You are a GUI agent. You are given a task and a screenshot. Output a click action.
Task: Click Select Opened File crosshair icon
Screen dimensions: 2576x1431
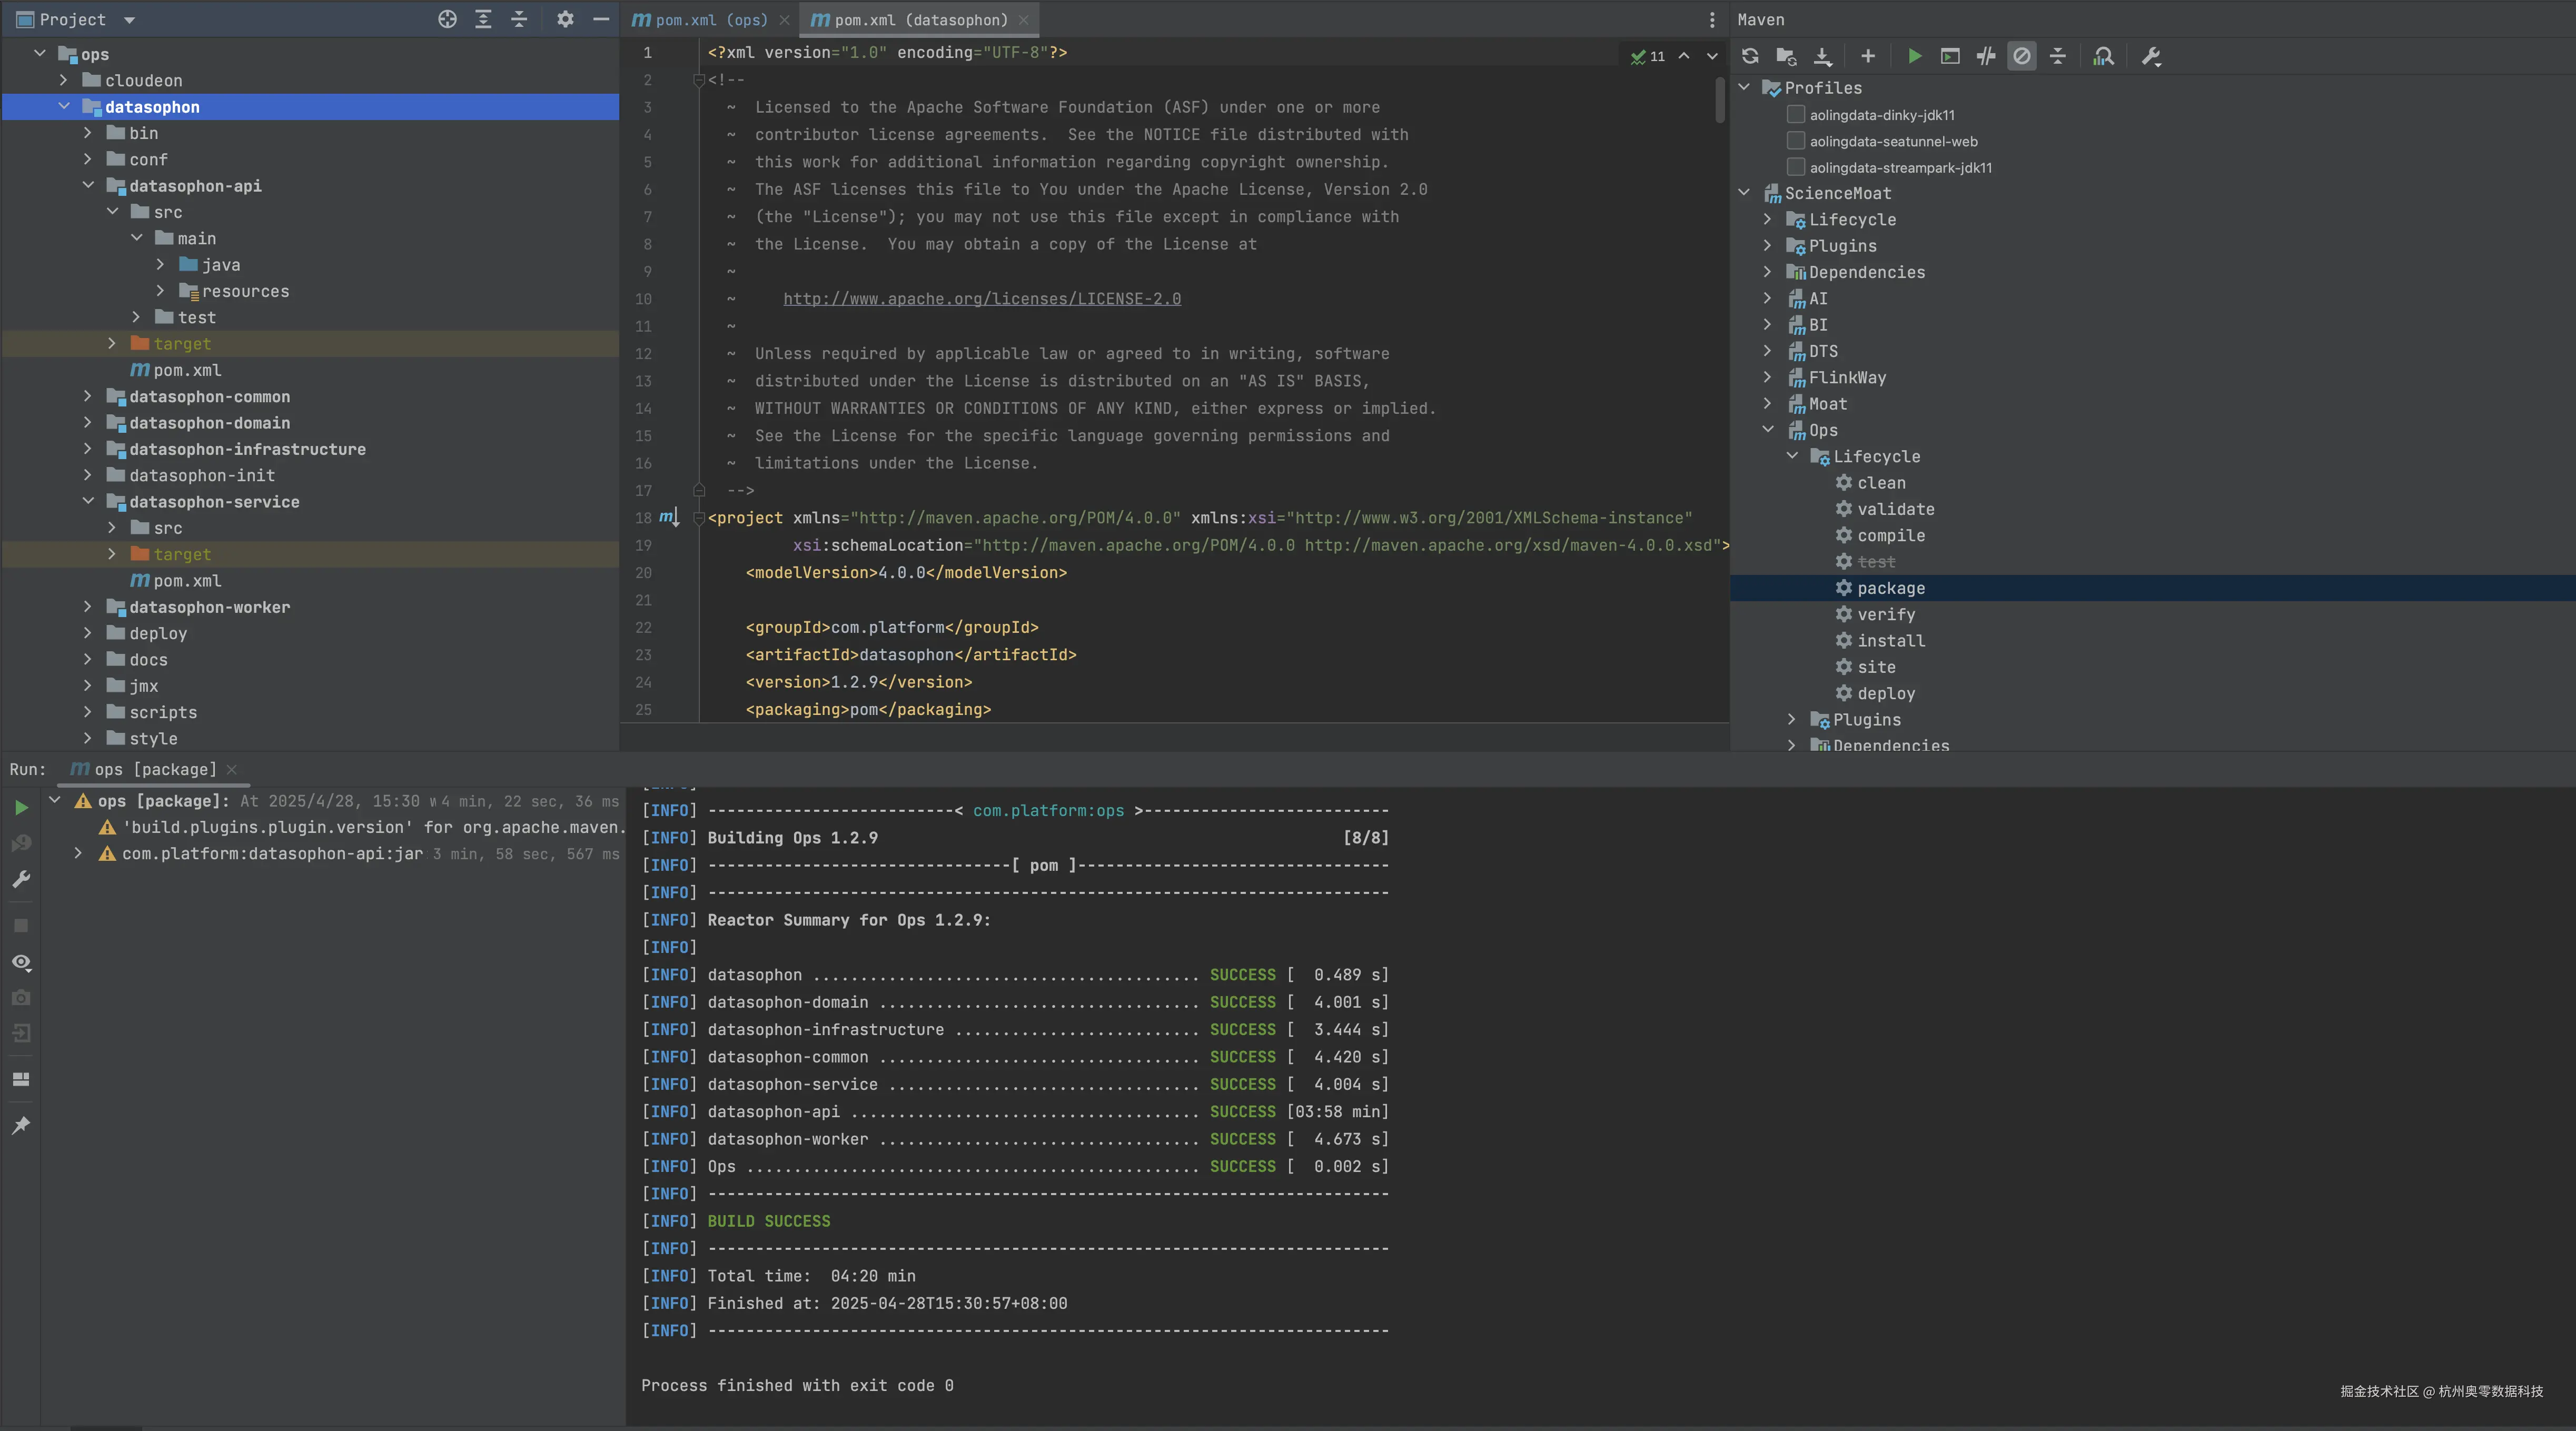[x=447, y=19]
